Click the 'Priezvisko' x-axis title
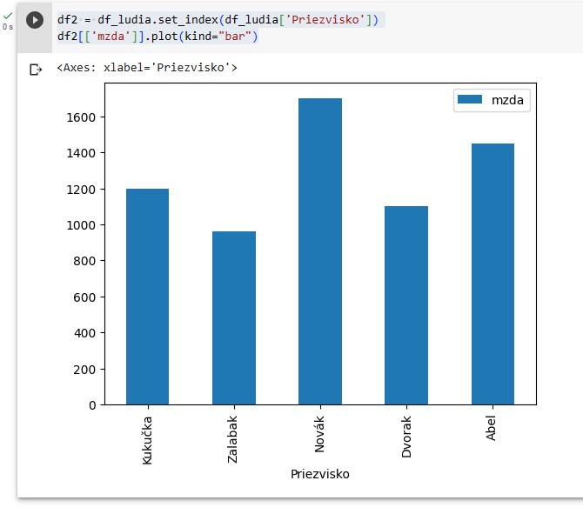The height and width of the screenshot is (514, 583). pyautogui.click(x=320, y=474)
